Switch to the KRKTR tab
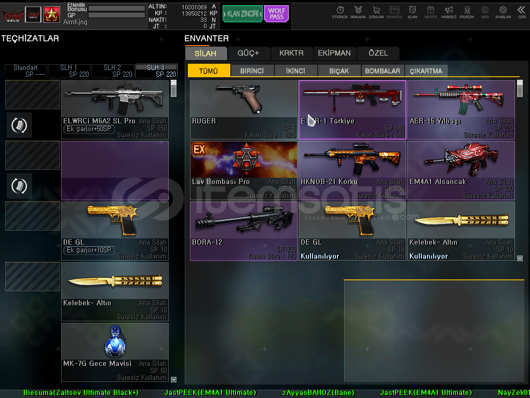The height and width of the screenshot is (398, 530). pyautogui.click(x=291, y=53)
